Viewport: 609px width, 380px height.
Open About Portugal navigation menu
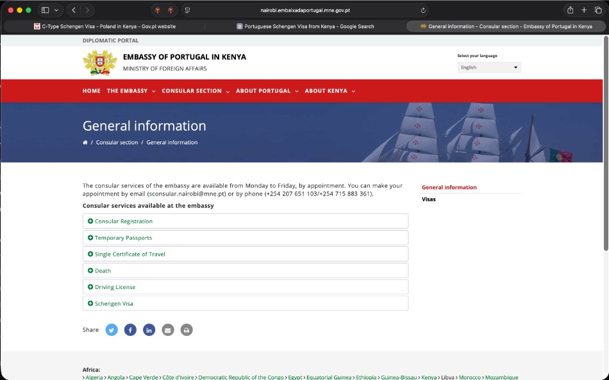tap(267, 91)
